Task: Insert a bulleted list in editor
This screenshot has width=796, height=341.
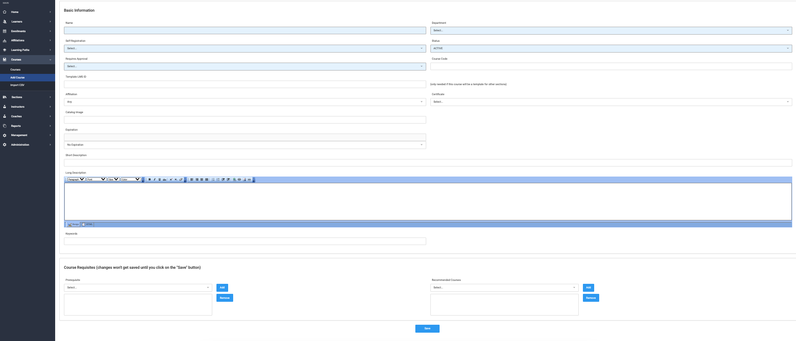Action: [213, 179]
